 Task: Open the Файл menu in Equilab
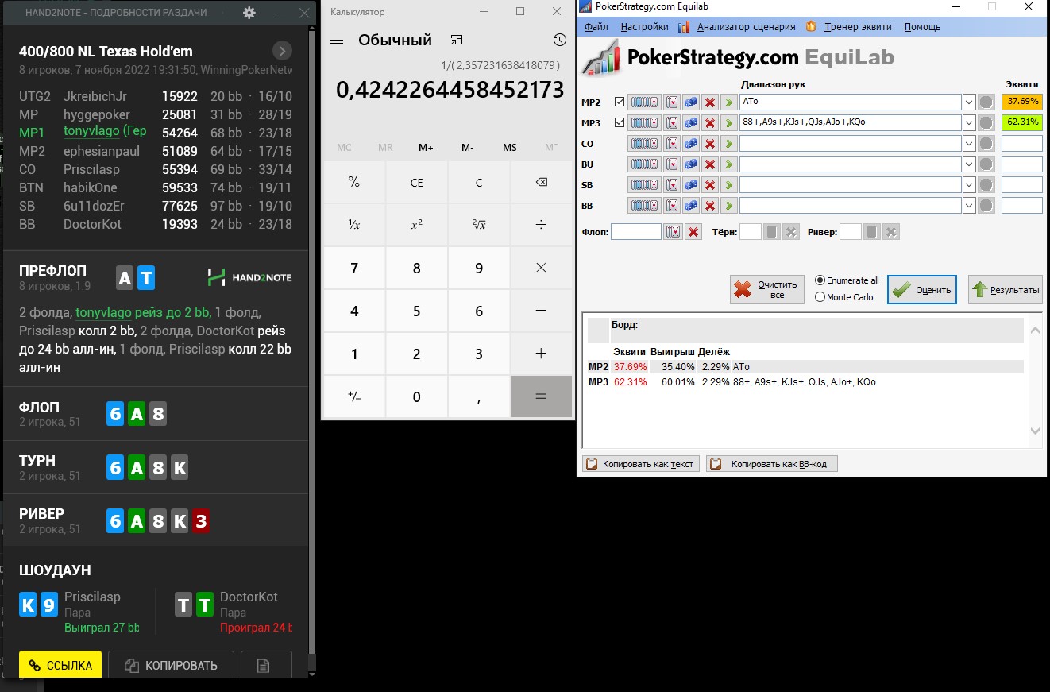coord(596,26)
